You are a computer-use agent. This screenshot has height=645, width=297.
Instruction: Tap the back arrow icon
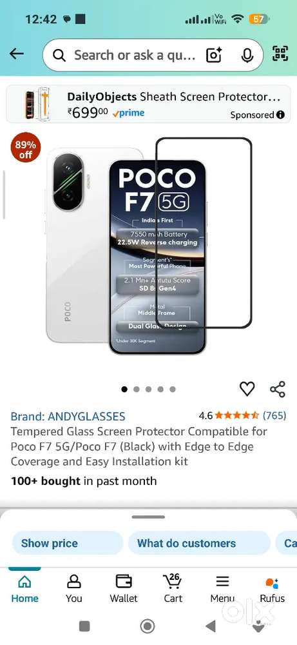(x=17, y=54)
